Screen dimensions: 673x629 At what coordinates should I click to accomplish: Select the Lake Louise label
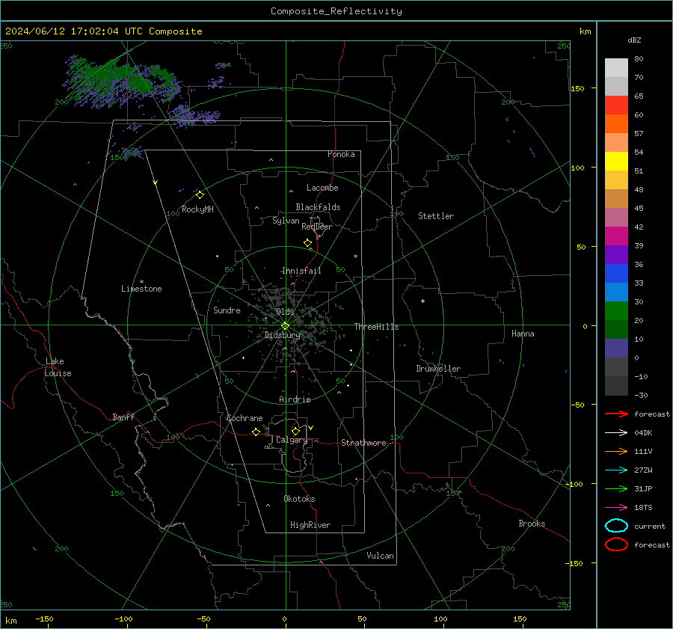click(58, 367)
